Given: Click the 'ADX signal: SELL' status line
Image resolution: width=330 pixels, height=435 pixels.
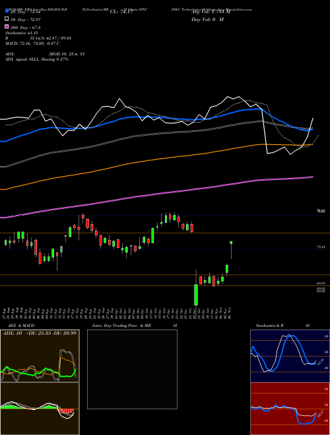Looking at the screenshot, I should (x=37, y=59).
